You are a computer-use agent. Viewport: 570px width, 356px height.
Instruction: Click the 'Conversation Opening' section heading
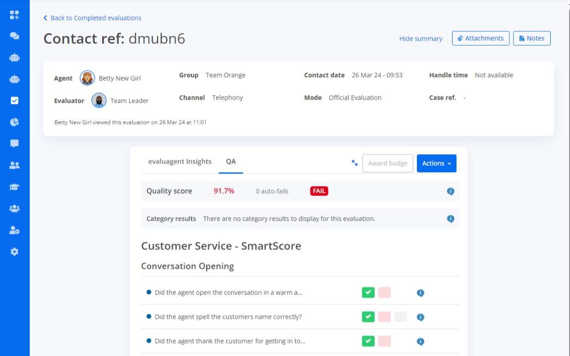pos(187,266)
